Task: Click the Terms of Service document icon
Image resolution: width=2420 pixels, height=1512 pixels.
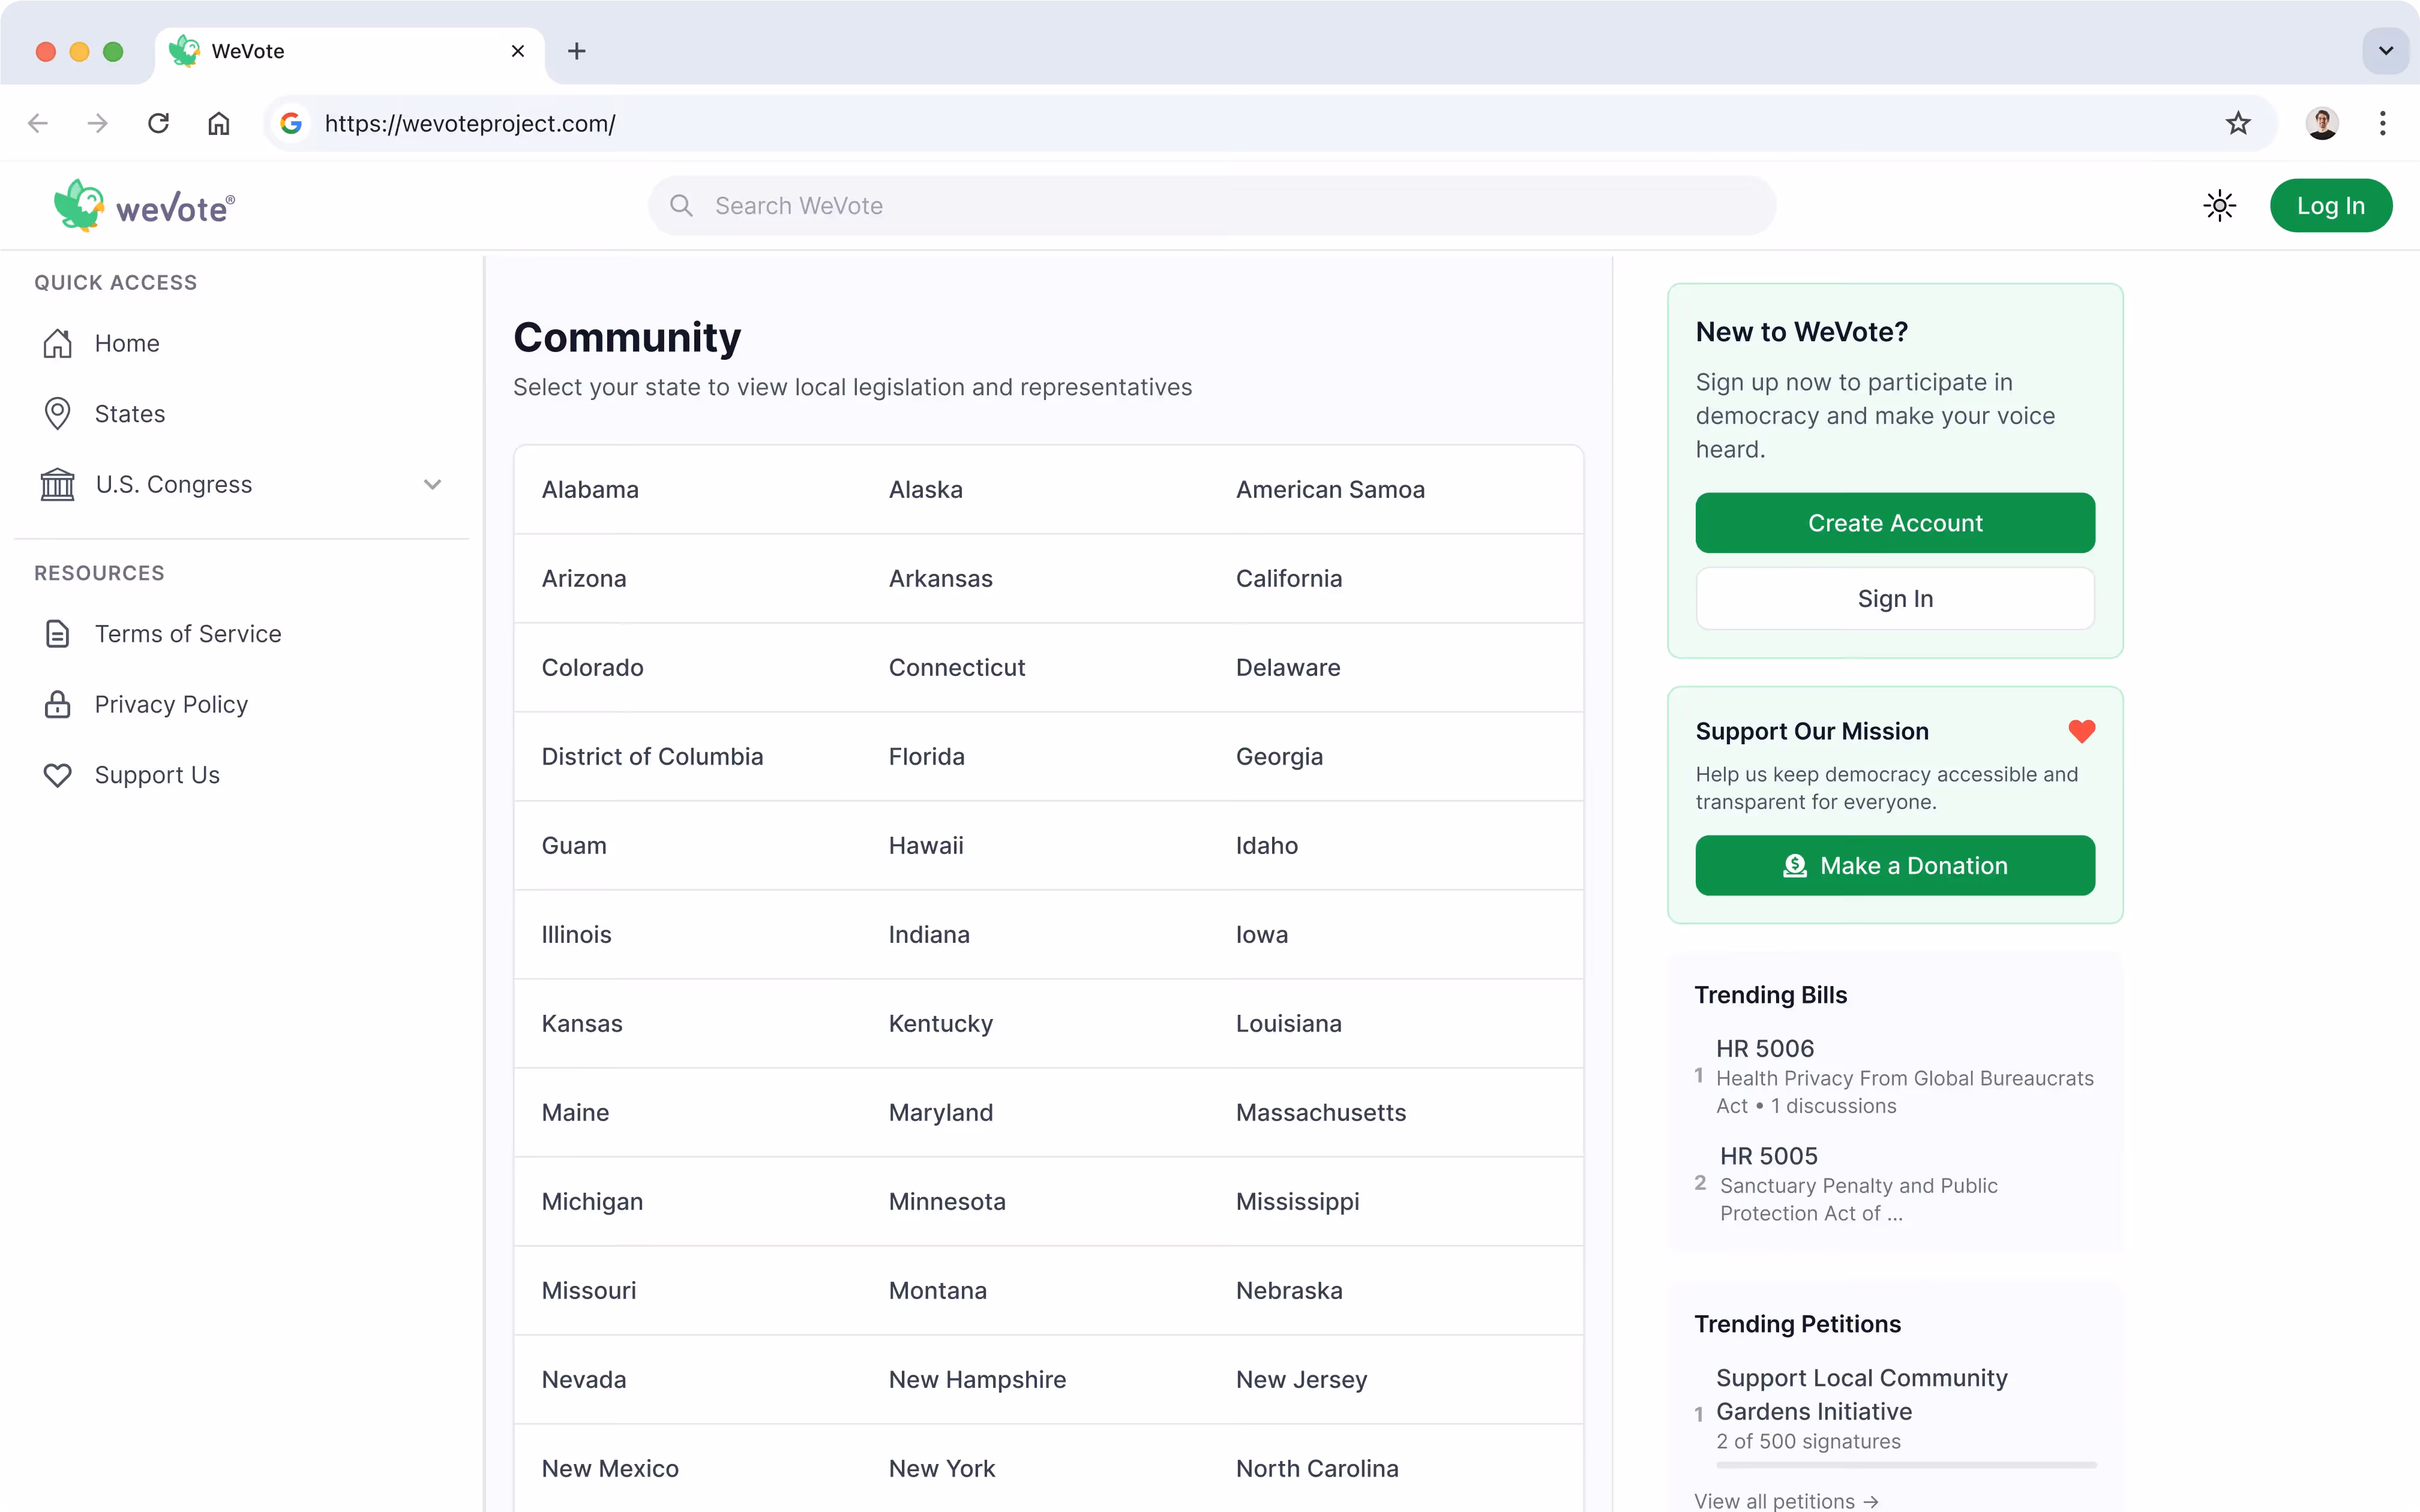Action: [x=58, y=634]
